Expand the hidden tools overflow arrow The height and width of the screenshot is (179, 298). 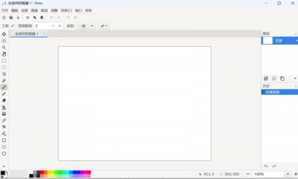4,166
